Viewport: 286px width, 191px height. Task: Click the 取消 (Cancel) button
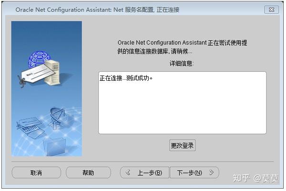pos(36,172)
